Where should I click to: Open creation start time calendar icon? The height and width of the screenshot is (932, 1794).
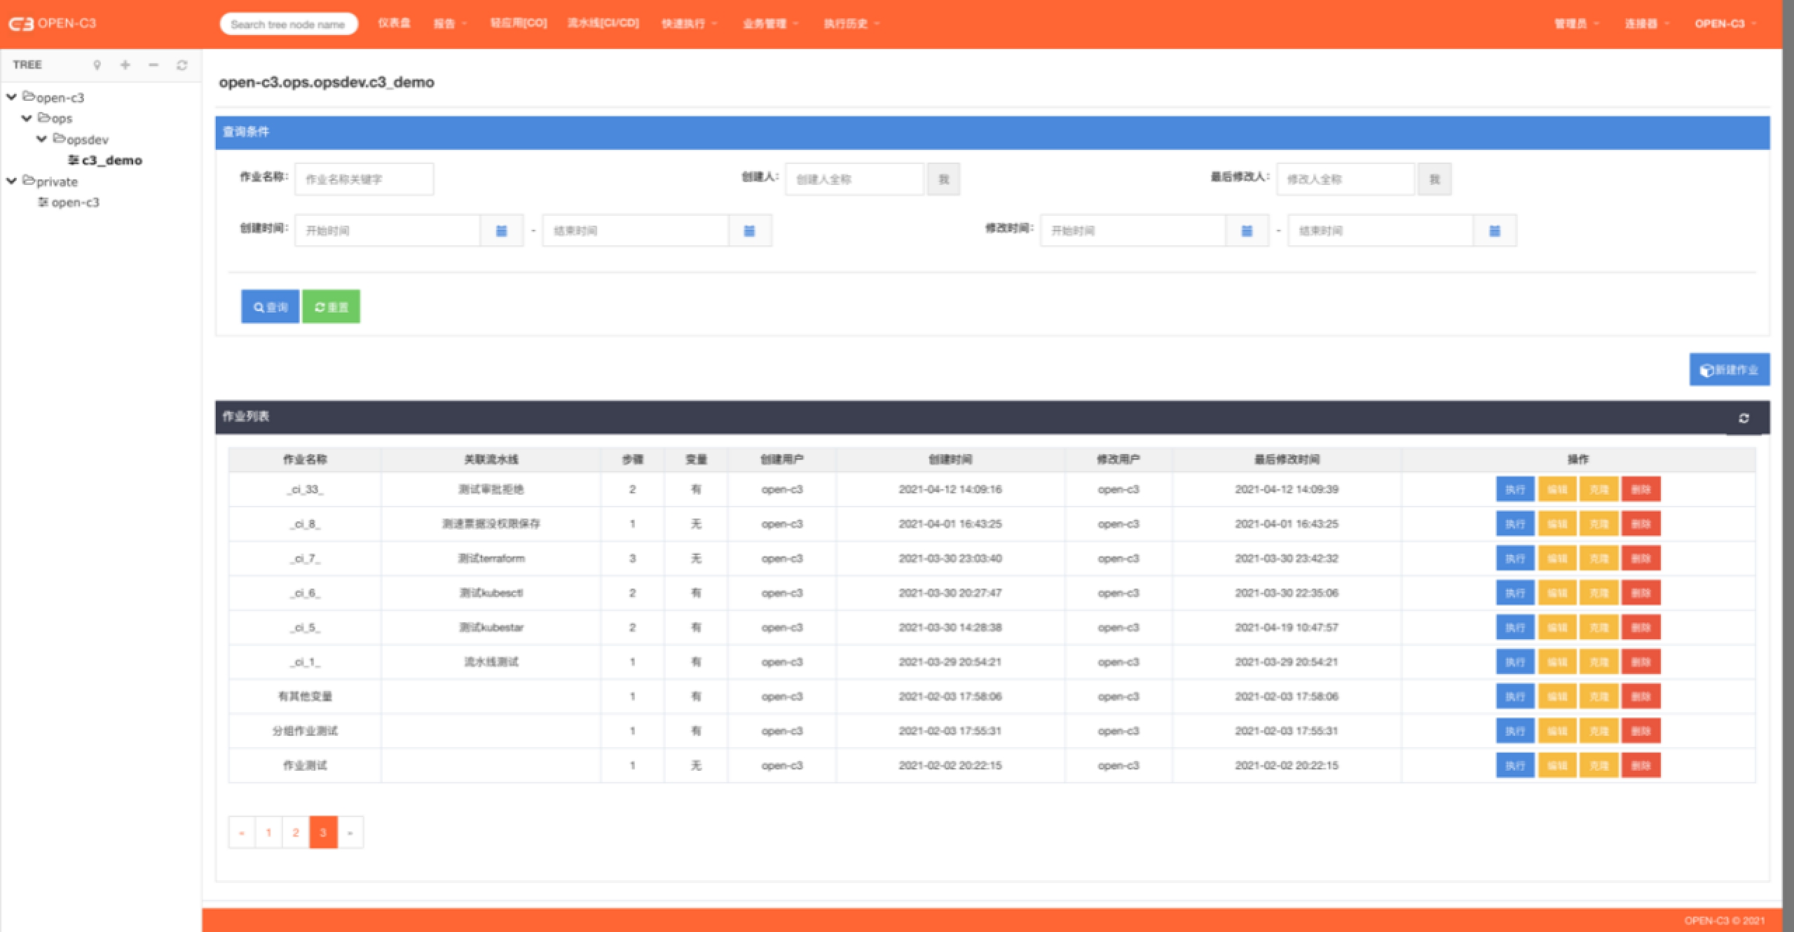(501, 231)
